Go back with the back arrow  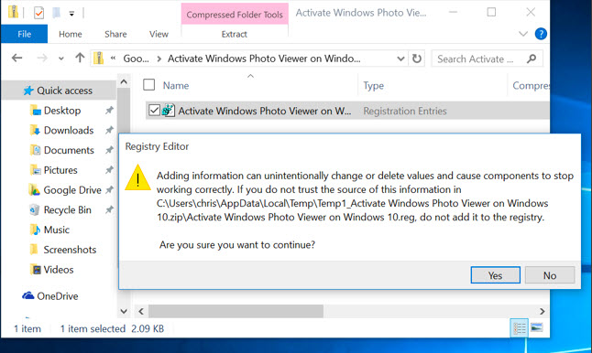17,58
